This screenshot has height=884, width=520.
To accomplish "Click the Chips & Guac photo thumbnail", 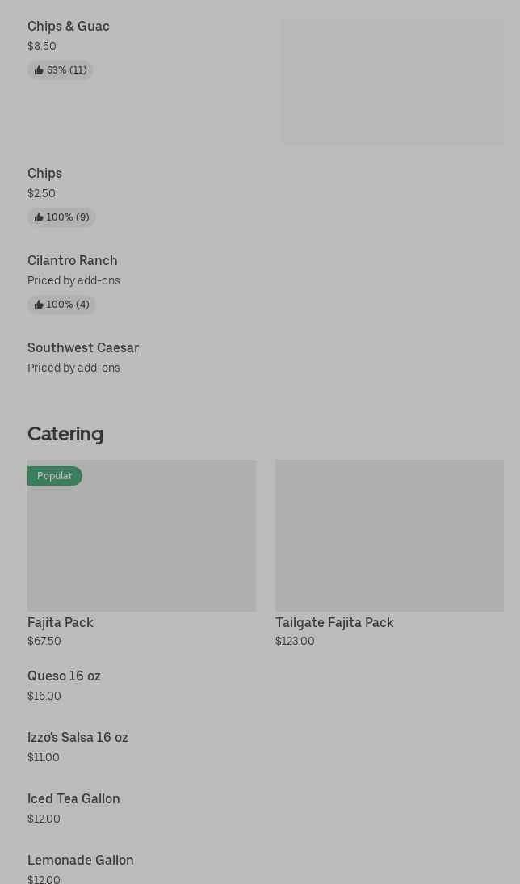I will click(x=392, y=82).
